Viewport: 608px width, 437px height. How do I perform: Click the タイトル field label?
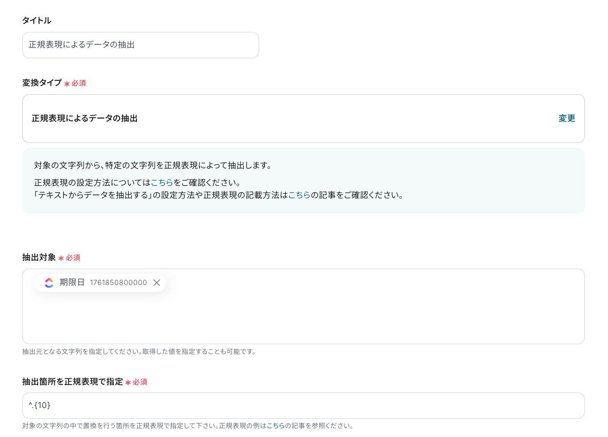pyautogui.click(x=37, y=20)
